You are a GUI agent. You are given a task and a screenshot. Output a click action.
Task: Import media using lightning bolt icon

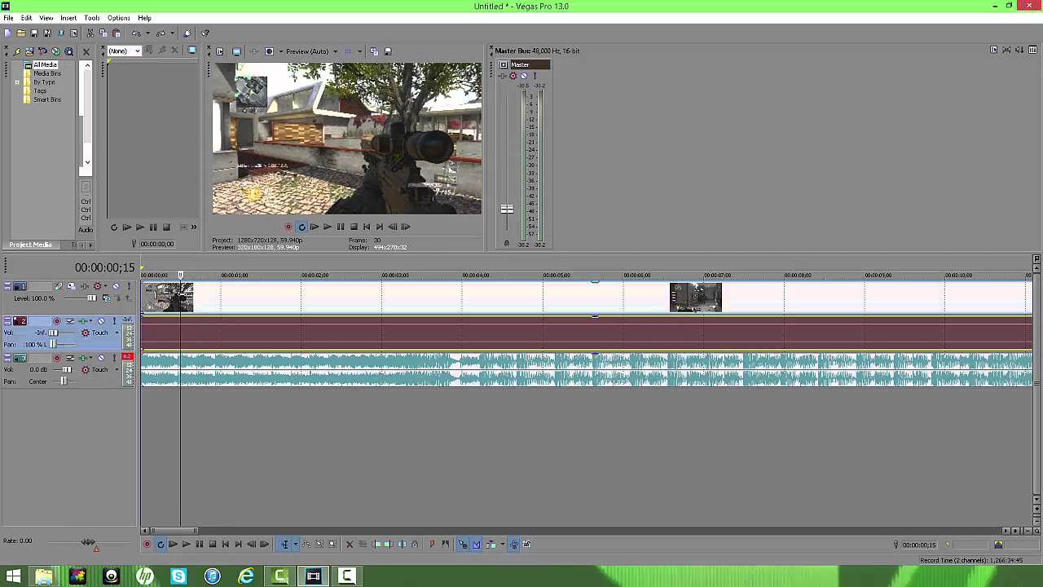(x=16, y=51)
